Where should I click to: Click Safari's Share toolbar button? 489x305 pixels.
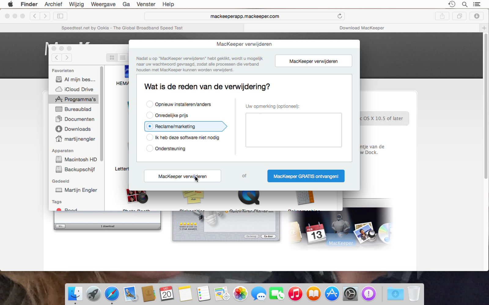tap(442, 16)
